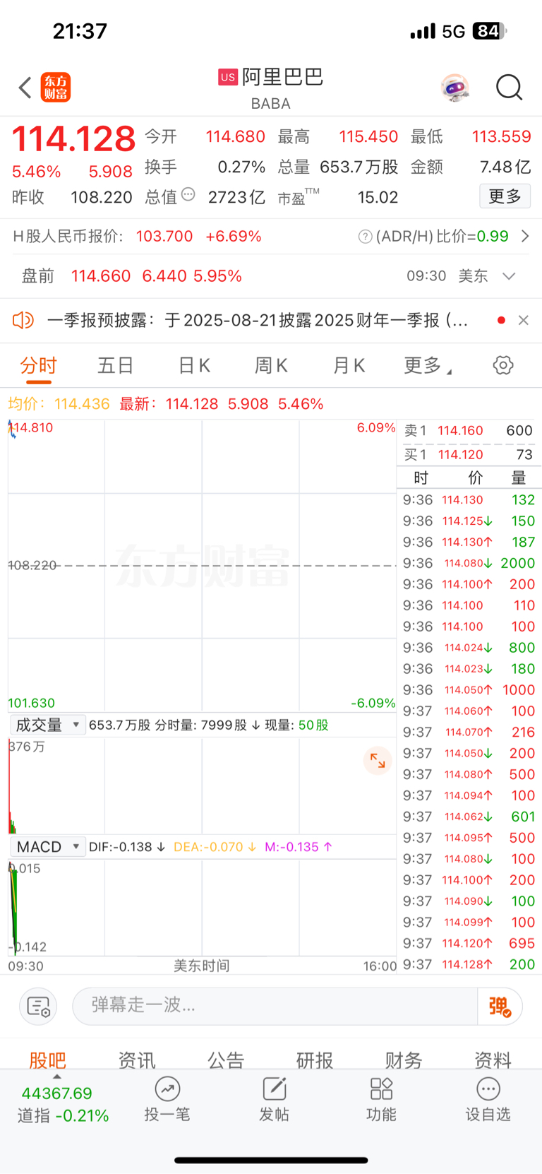
Task: Open the 成交量 indicator dropdown
Action: pyautogui.click(x=48, y=725)
